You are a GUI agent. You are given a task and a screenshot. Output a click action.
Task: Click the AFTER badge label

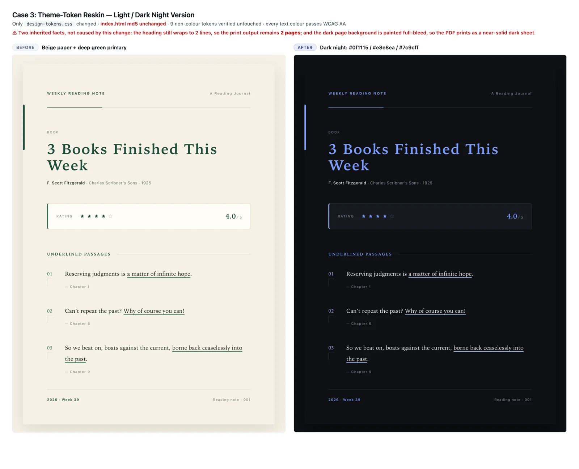(305, 47)
